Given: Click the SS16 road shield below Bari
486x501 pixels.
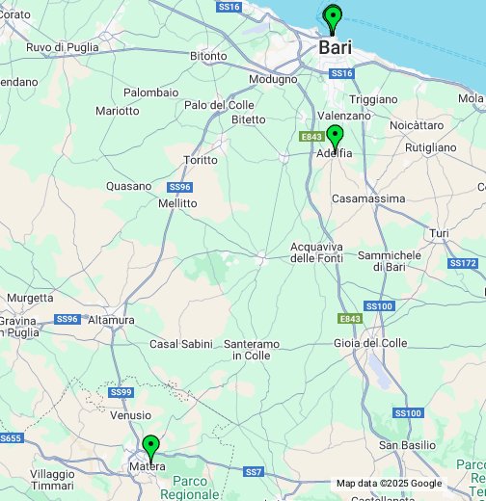Looking at the screenshot, I should point(341,73).
